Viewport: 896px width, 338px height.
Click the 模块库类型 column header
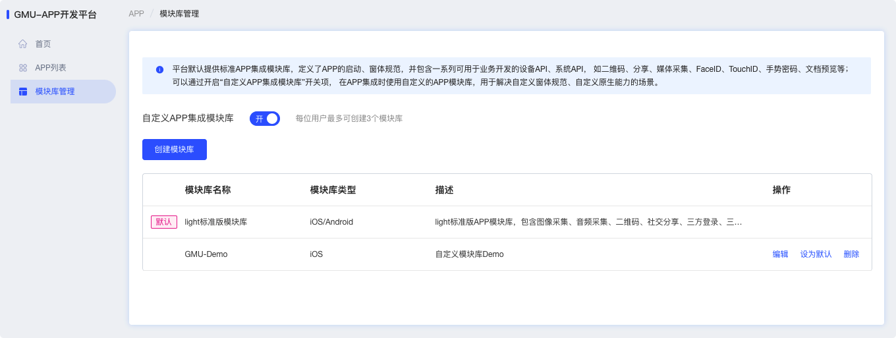tap(333, 190)
